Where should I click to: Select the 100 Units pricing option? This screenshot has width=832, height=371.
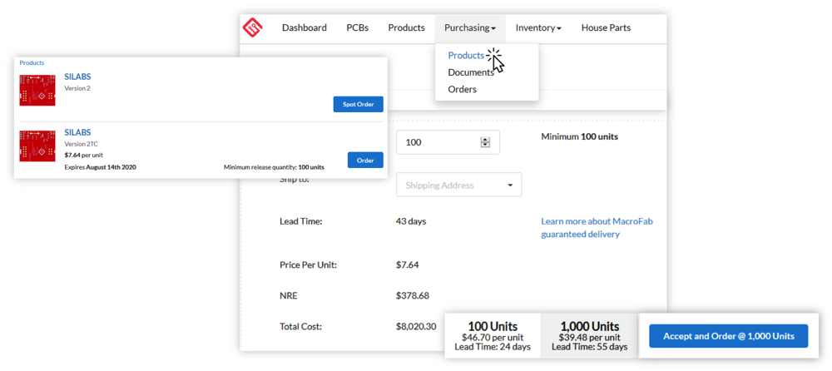click(x=493, y=336)
